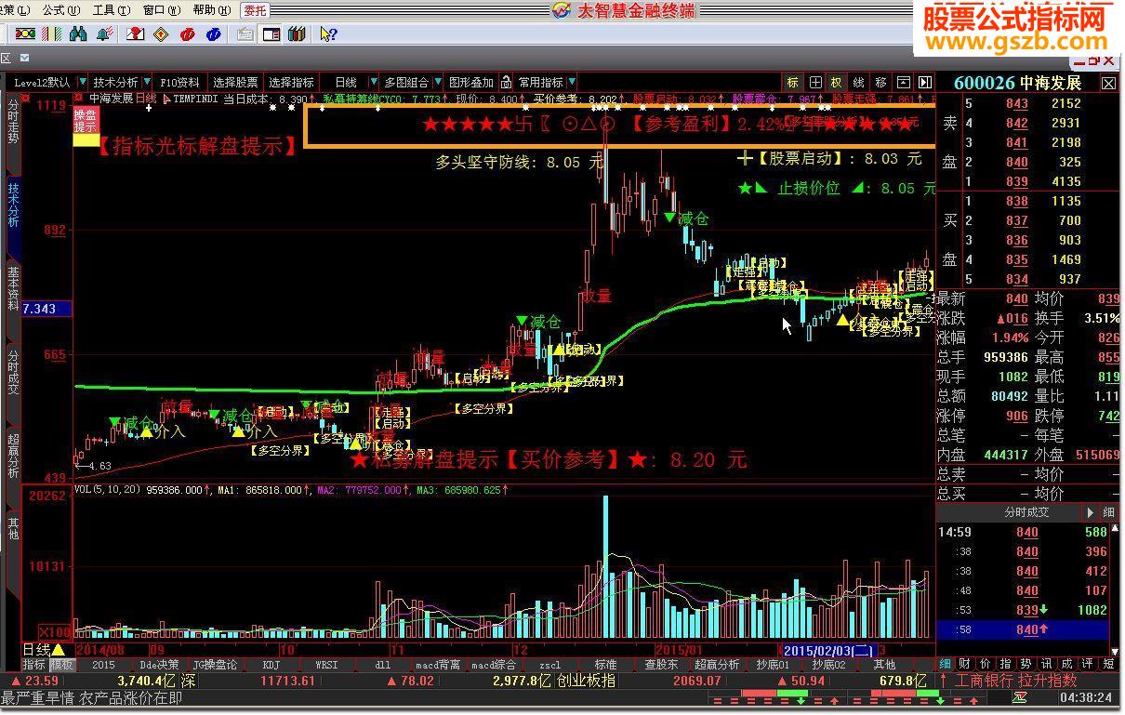Switch to the 分时成交 side tab
The image size is (1125, 715).
click(x=13, y=372)
